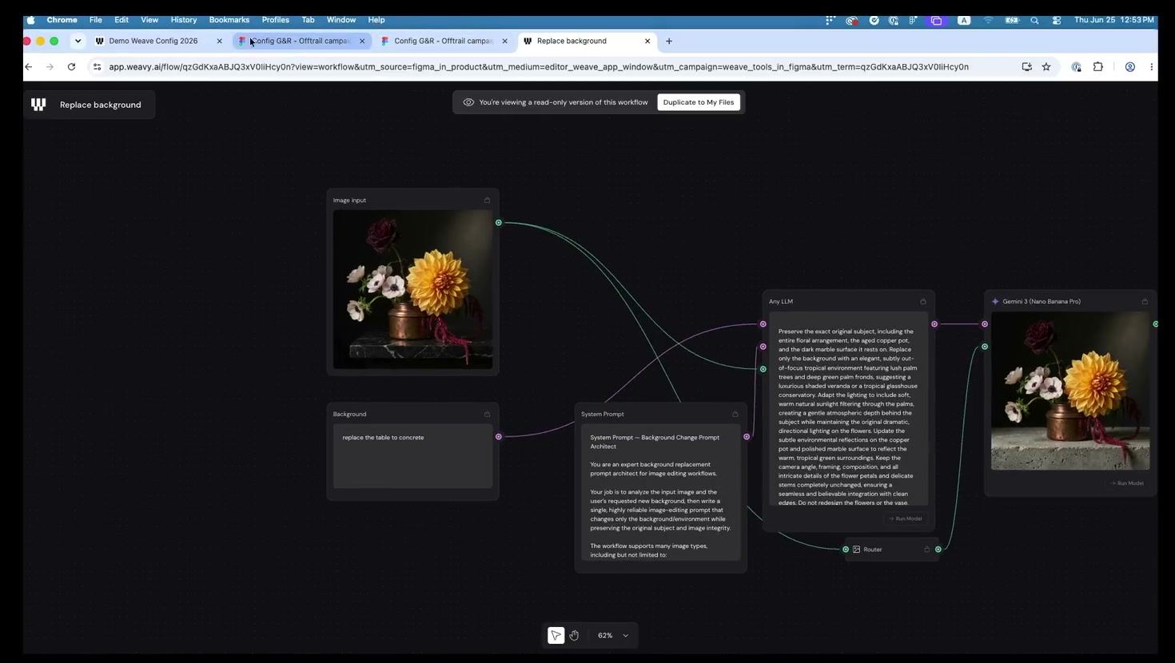This screenshot has height=663, width=1175.
Task: Click the 'replace the table to concrete' text field
Action: (412, 456)
